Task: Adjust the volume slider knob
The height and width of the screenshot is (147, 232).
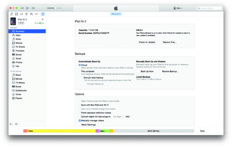Action: pyautogui.click(x=55, y=8)
